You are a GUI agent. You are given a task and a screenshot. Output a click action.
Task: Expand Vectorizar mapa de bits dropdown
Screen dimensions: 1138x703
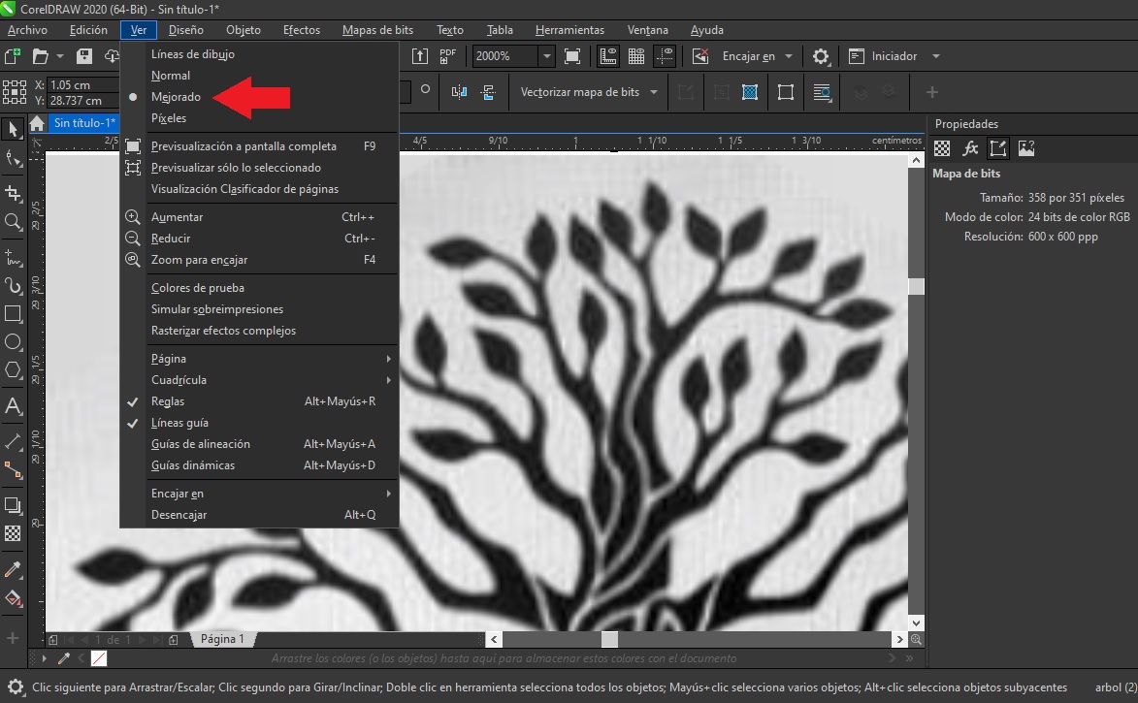(654, 92)
